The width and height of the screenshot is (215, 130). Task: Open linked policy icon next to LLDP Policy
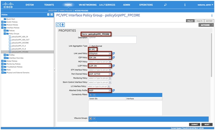tap(113, 66)
